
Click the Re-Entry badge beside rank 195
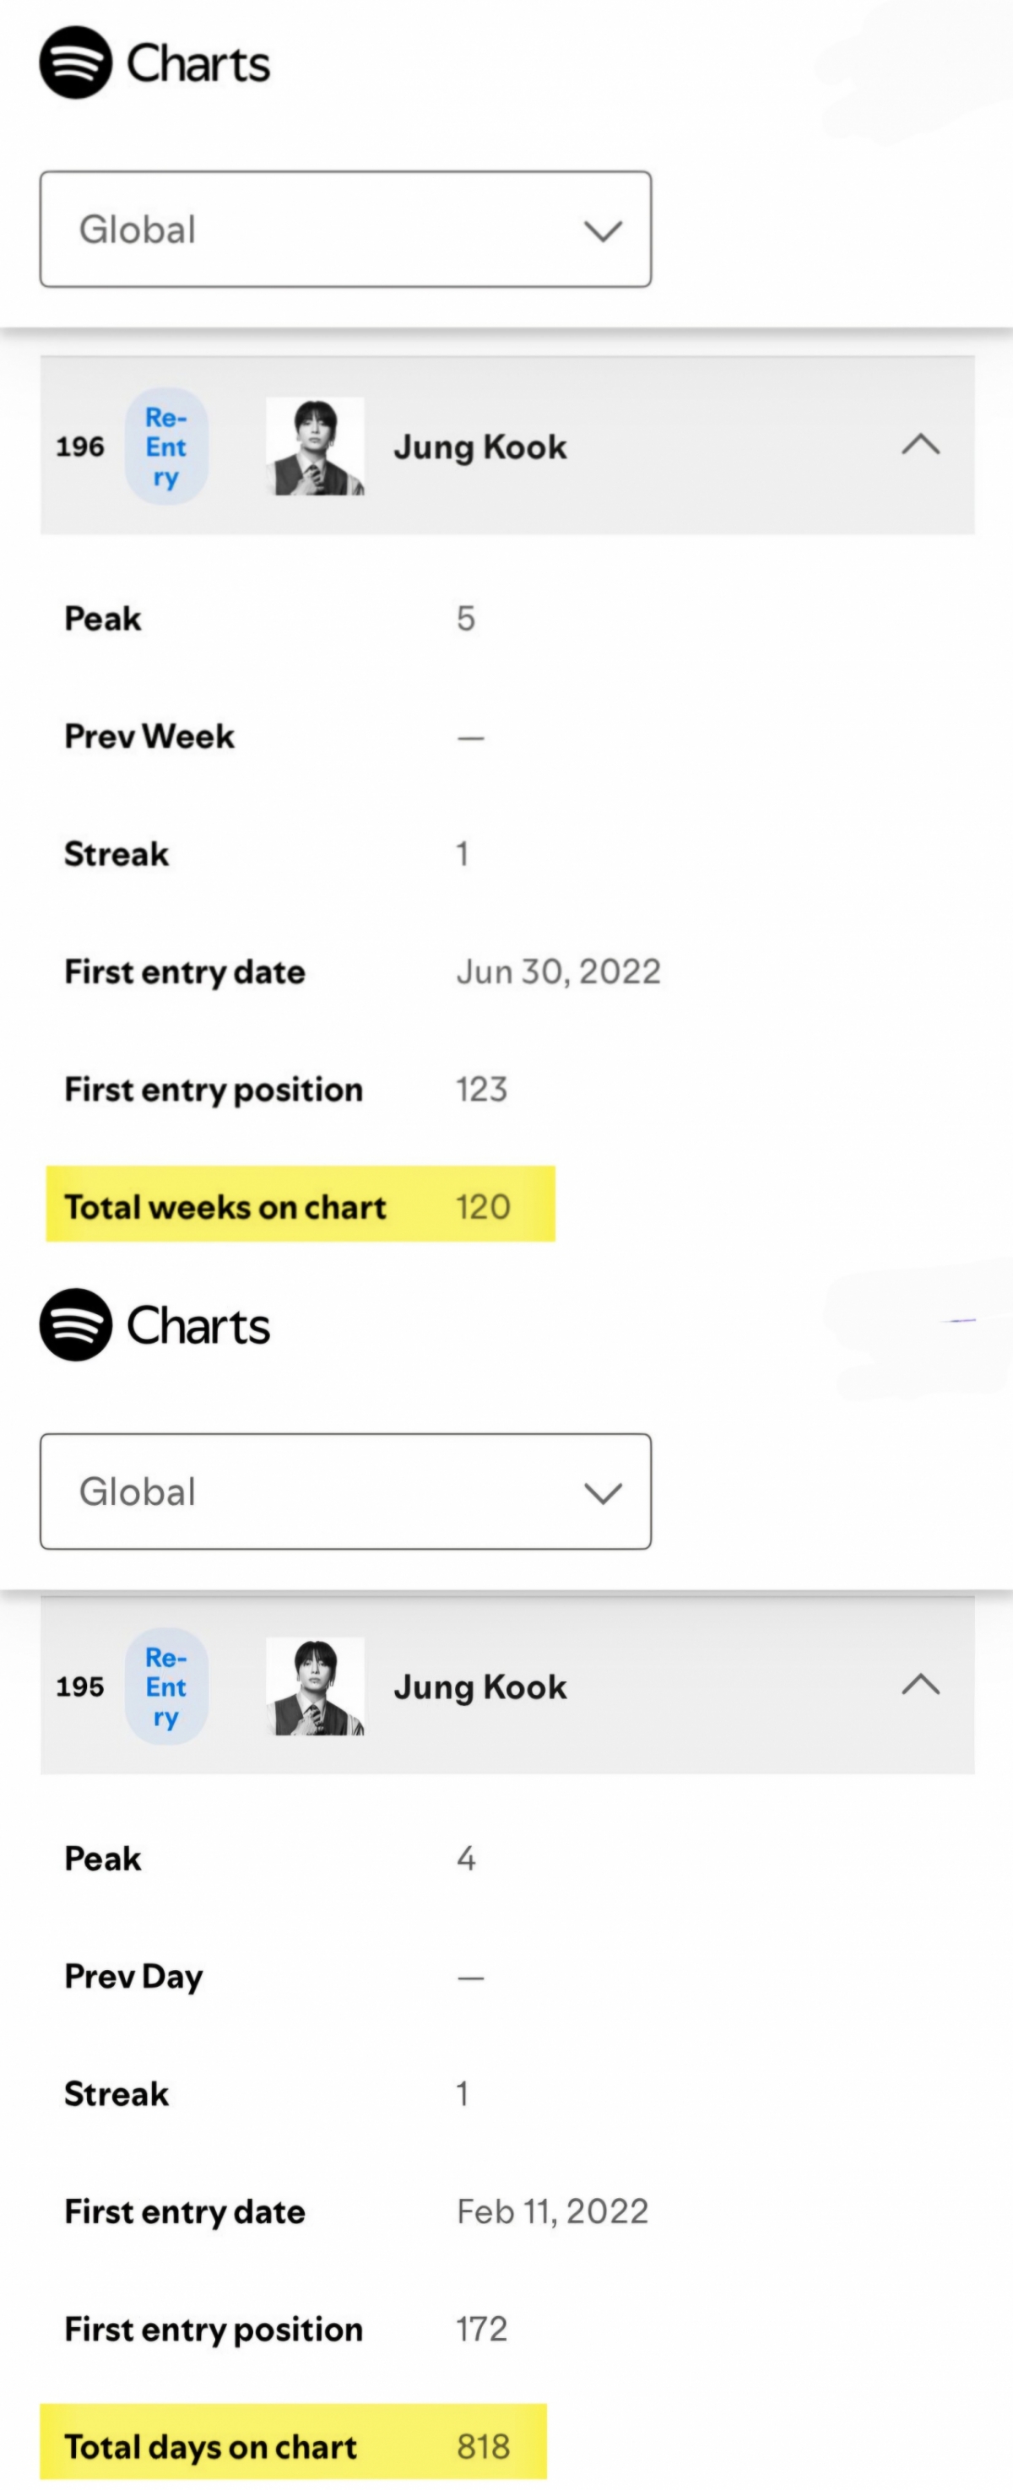pos(166,1686)
